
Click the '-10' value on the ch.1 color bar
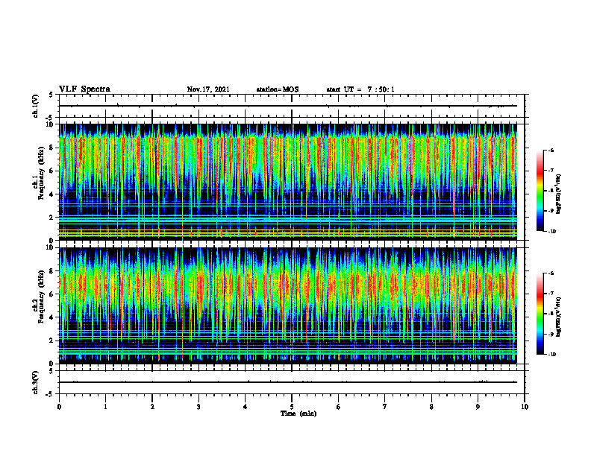click(x=551, y=232)
